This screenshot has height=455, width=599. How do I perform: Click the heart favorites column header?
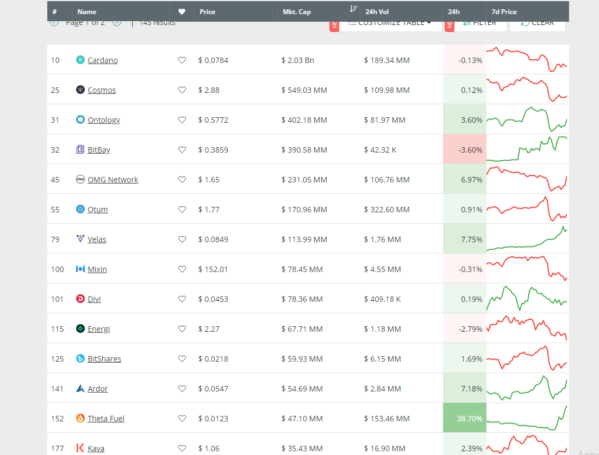pyautogui.click(x=182, y=12)
